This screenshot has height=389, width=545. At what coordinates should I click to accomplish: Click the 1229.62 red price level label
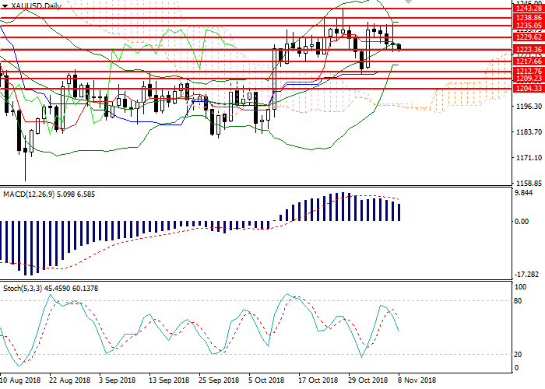(529, 37)
